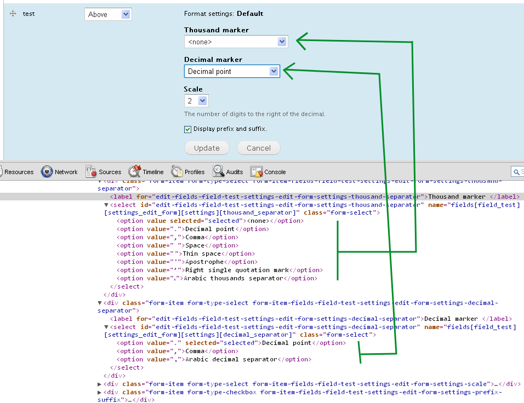
Task: Open the Profiles panel icon
Action: pyautogui.click(x=177, y=172)
